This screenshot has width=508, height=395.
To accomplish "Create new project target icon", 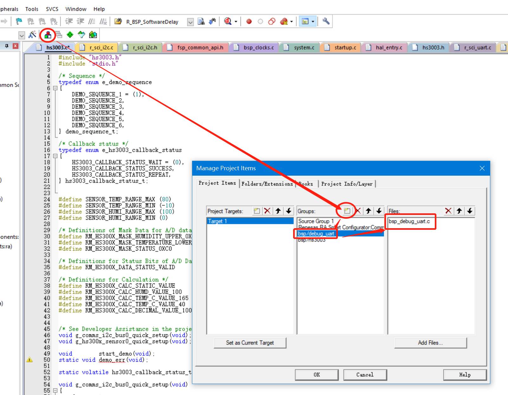I will point(257,211).
